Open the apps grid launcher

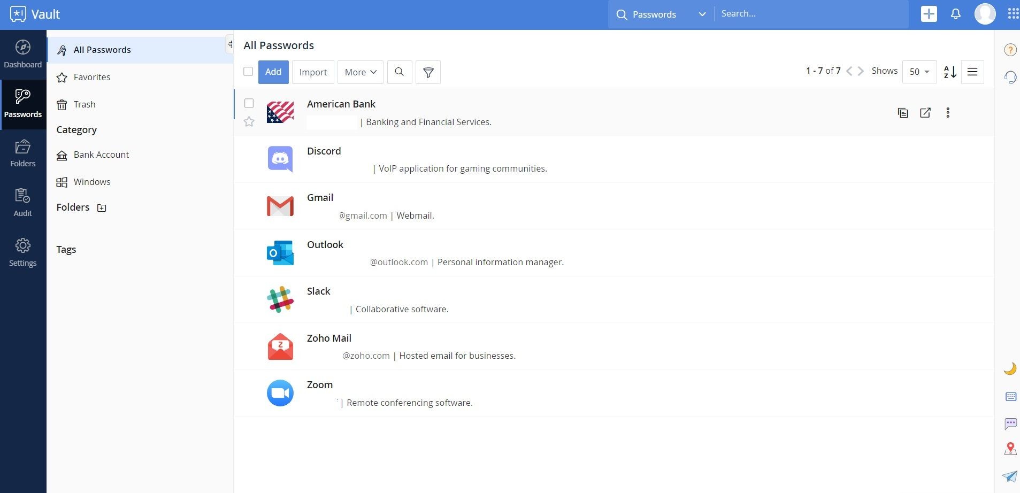(x=1013, y=14)
